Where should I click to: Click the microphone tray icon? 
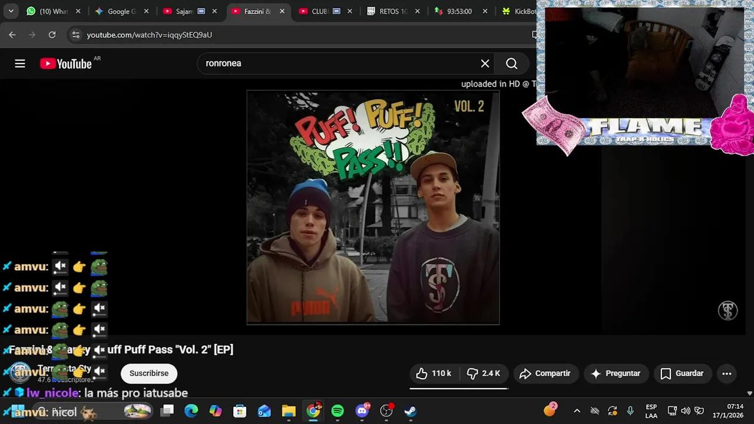coord(630,410)
